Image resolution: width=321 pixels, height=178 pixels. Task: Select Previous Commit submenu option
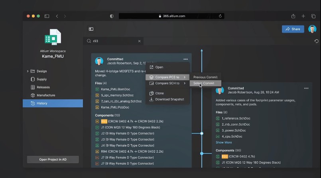tap(205, 77)
